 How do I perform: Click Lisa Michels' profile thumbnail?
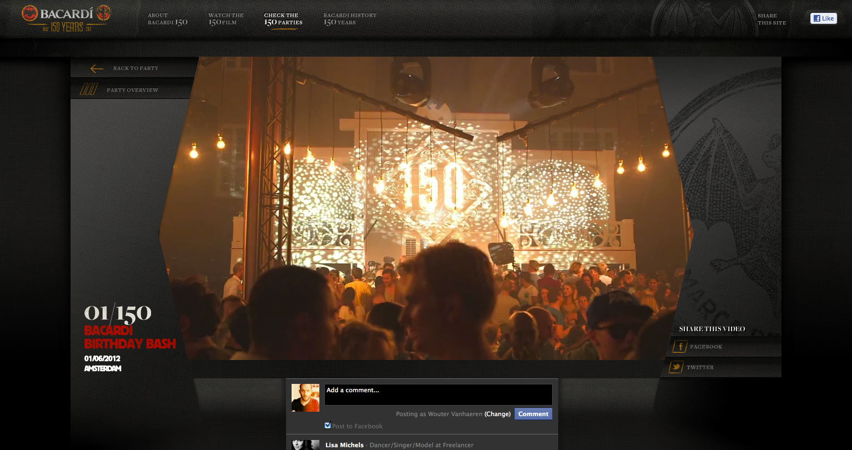coord(305,445)
